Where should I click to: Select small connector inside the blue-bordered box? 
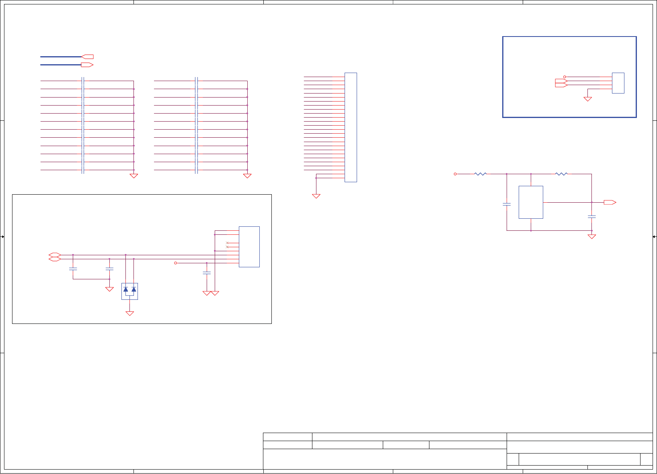point(618,83)
